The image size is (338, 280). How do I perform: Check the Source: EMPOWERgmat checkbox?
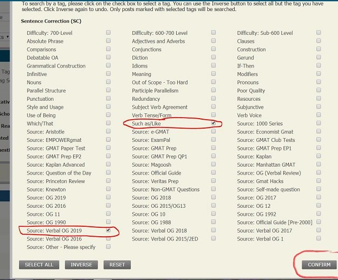click(108, 139)
